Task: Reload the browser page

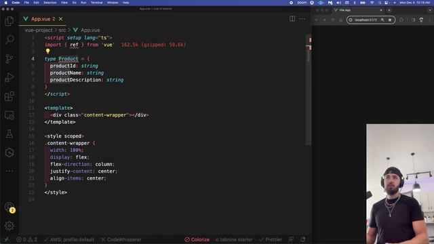Action: [333, 20]
